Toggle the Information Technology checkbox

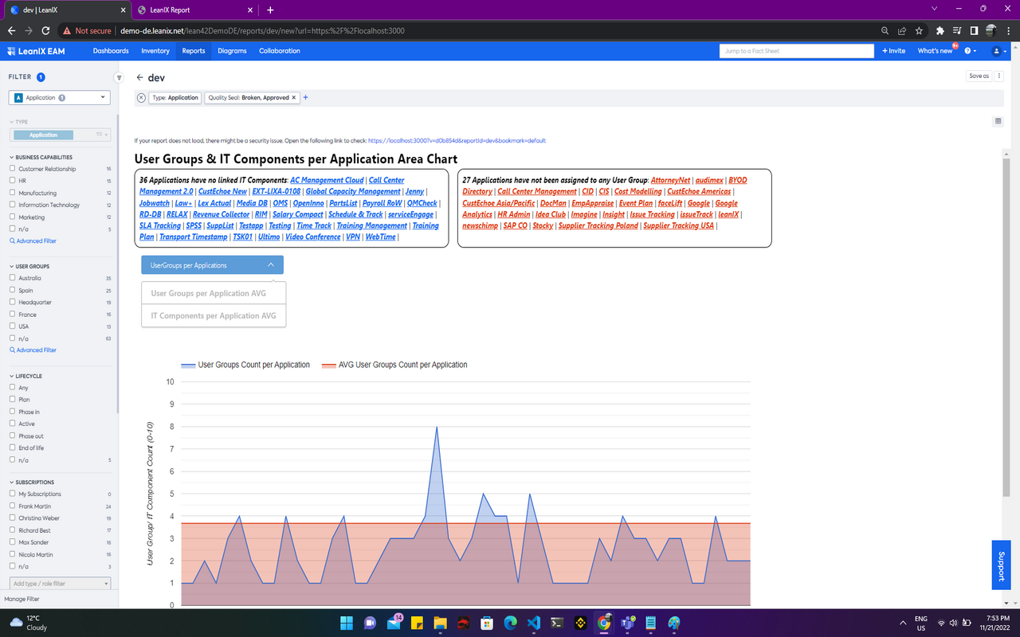coord(12,205)
